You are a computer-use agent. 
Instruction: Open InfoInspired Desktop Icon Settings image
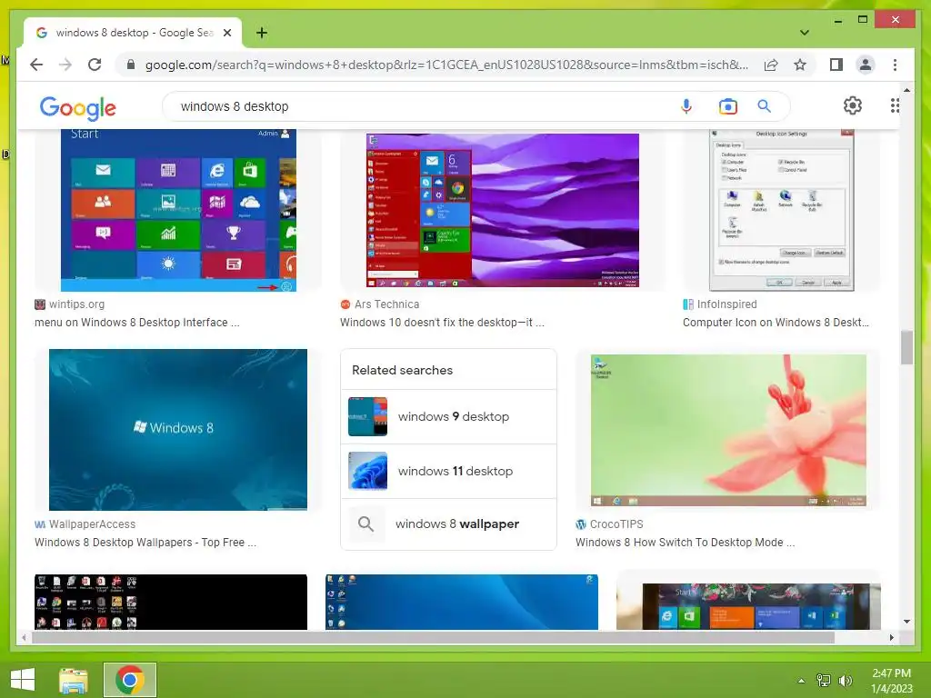coord(782,211)
